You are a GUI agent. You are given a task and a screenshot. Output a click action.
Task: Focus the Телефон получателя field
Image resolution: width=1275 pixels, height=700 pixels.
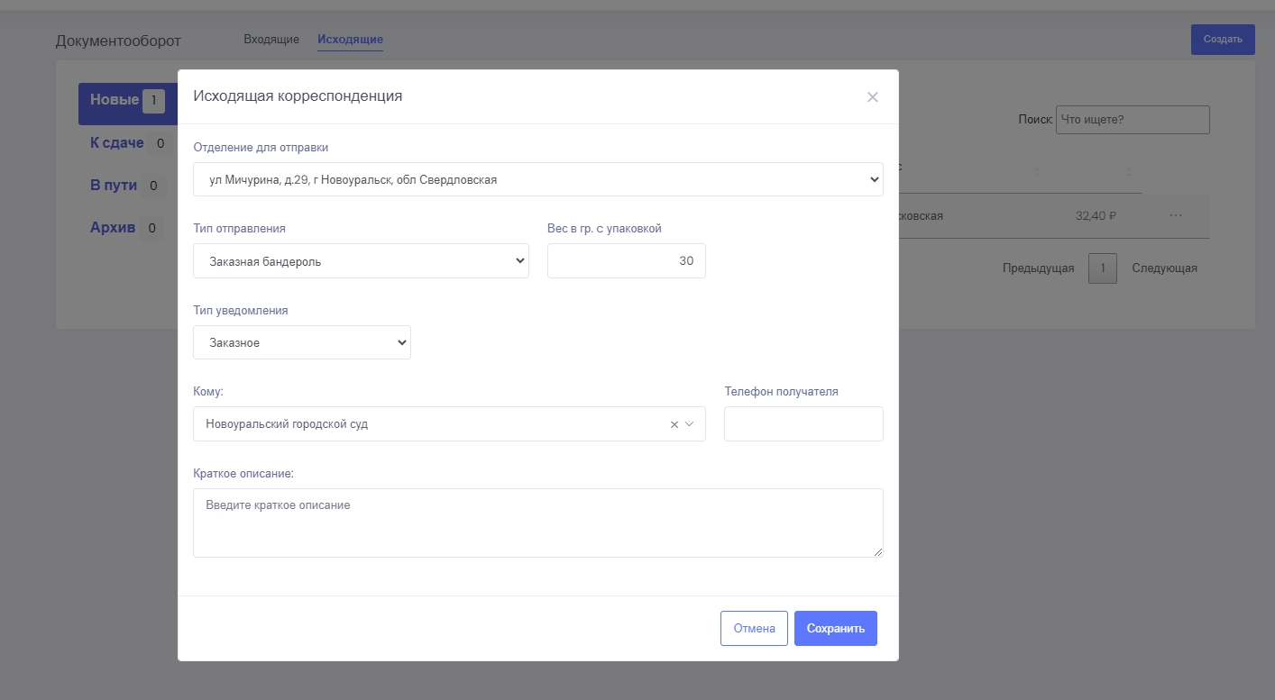[803, 424]
